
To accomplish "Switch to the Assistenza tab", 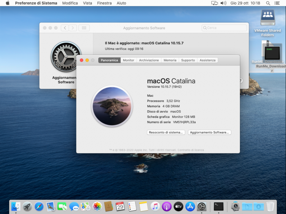I will [208, 60].
